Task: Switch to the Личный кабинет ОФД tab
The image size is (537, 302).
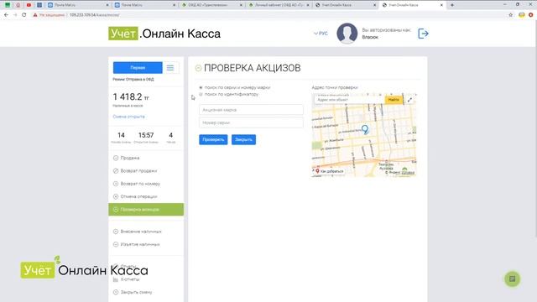Action: (x=279, y=5)
